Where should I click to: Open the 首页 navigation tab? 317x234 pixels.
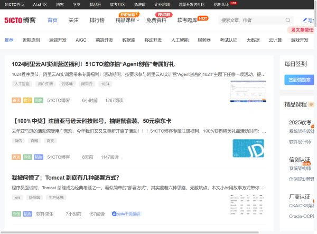52,20
